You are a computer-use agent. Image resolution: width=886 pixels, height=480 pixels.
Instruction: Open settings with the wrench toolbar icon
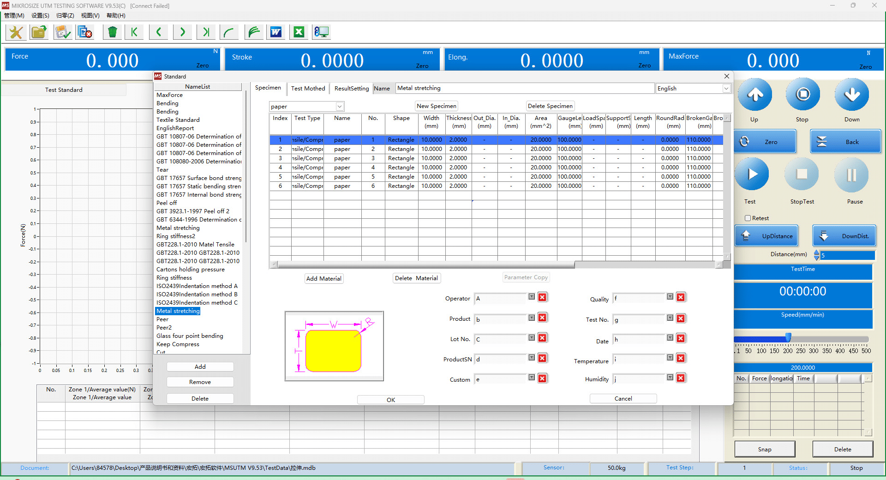(x=16, y=32)
